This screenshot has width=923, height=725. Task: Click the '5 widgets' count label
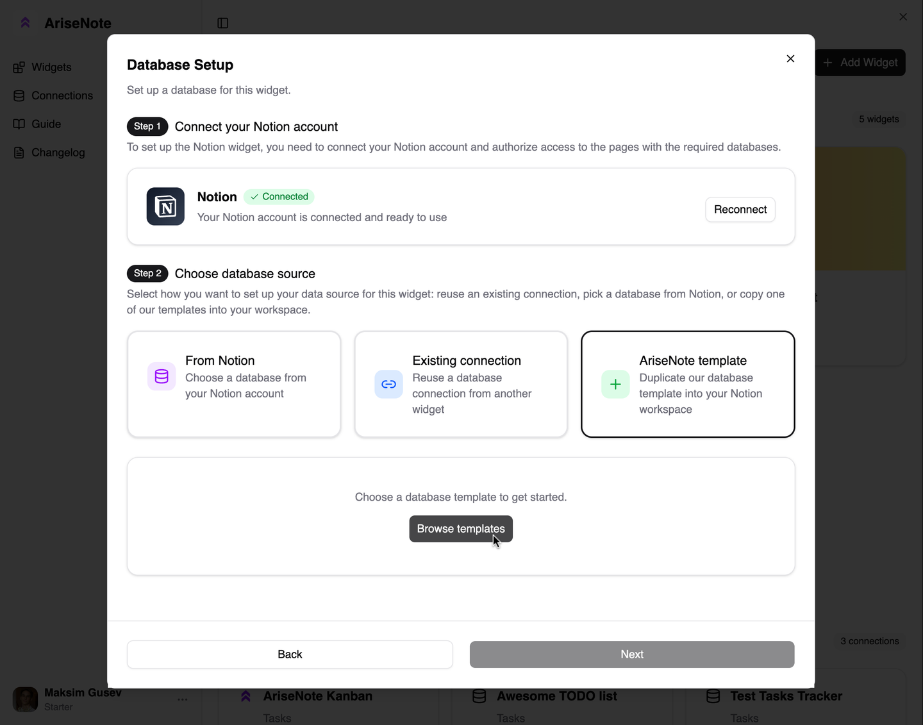pyautogui.click(x=879, y=119)
